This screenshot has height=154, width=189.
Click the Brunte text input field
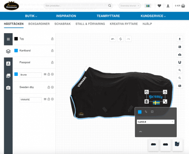point(31,75)
